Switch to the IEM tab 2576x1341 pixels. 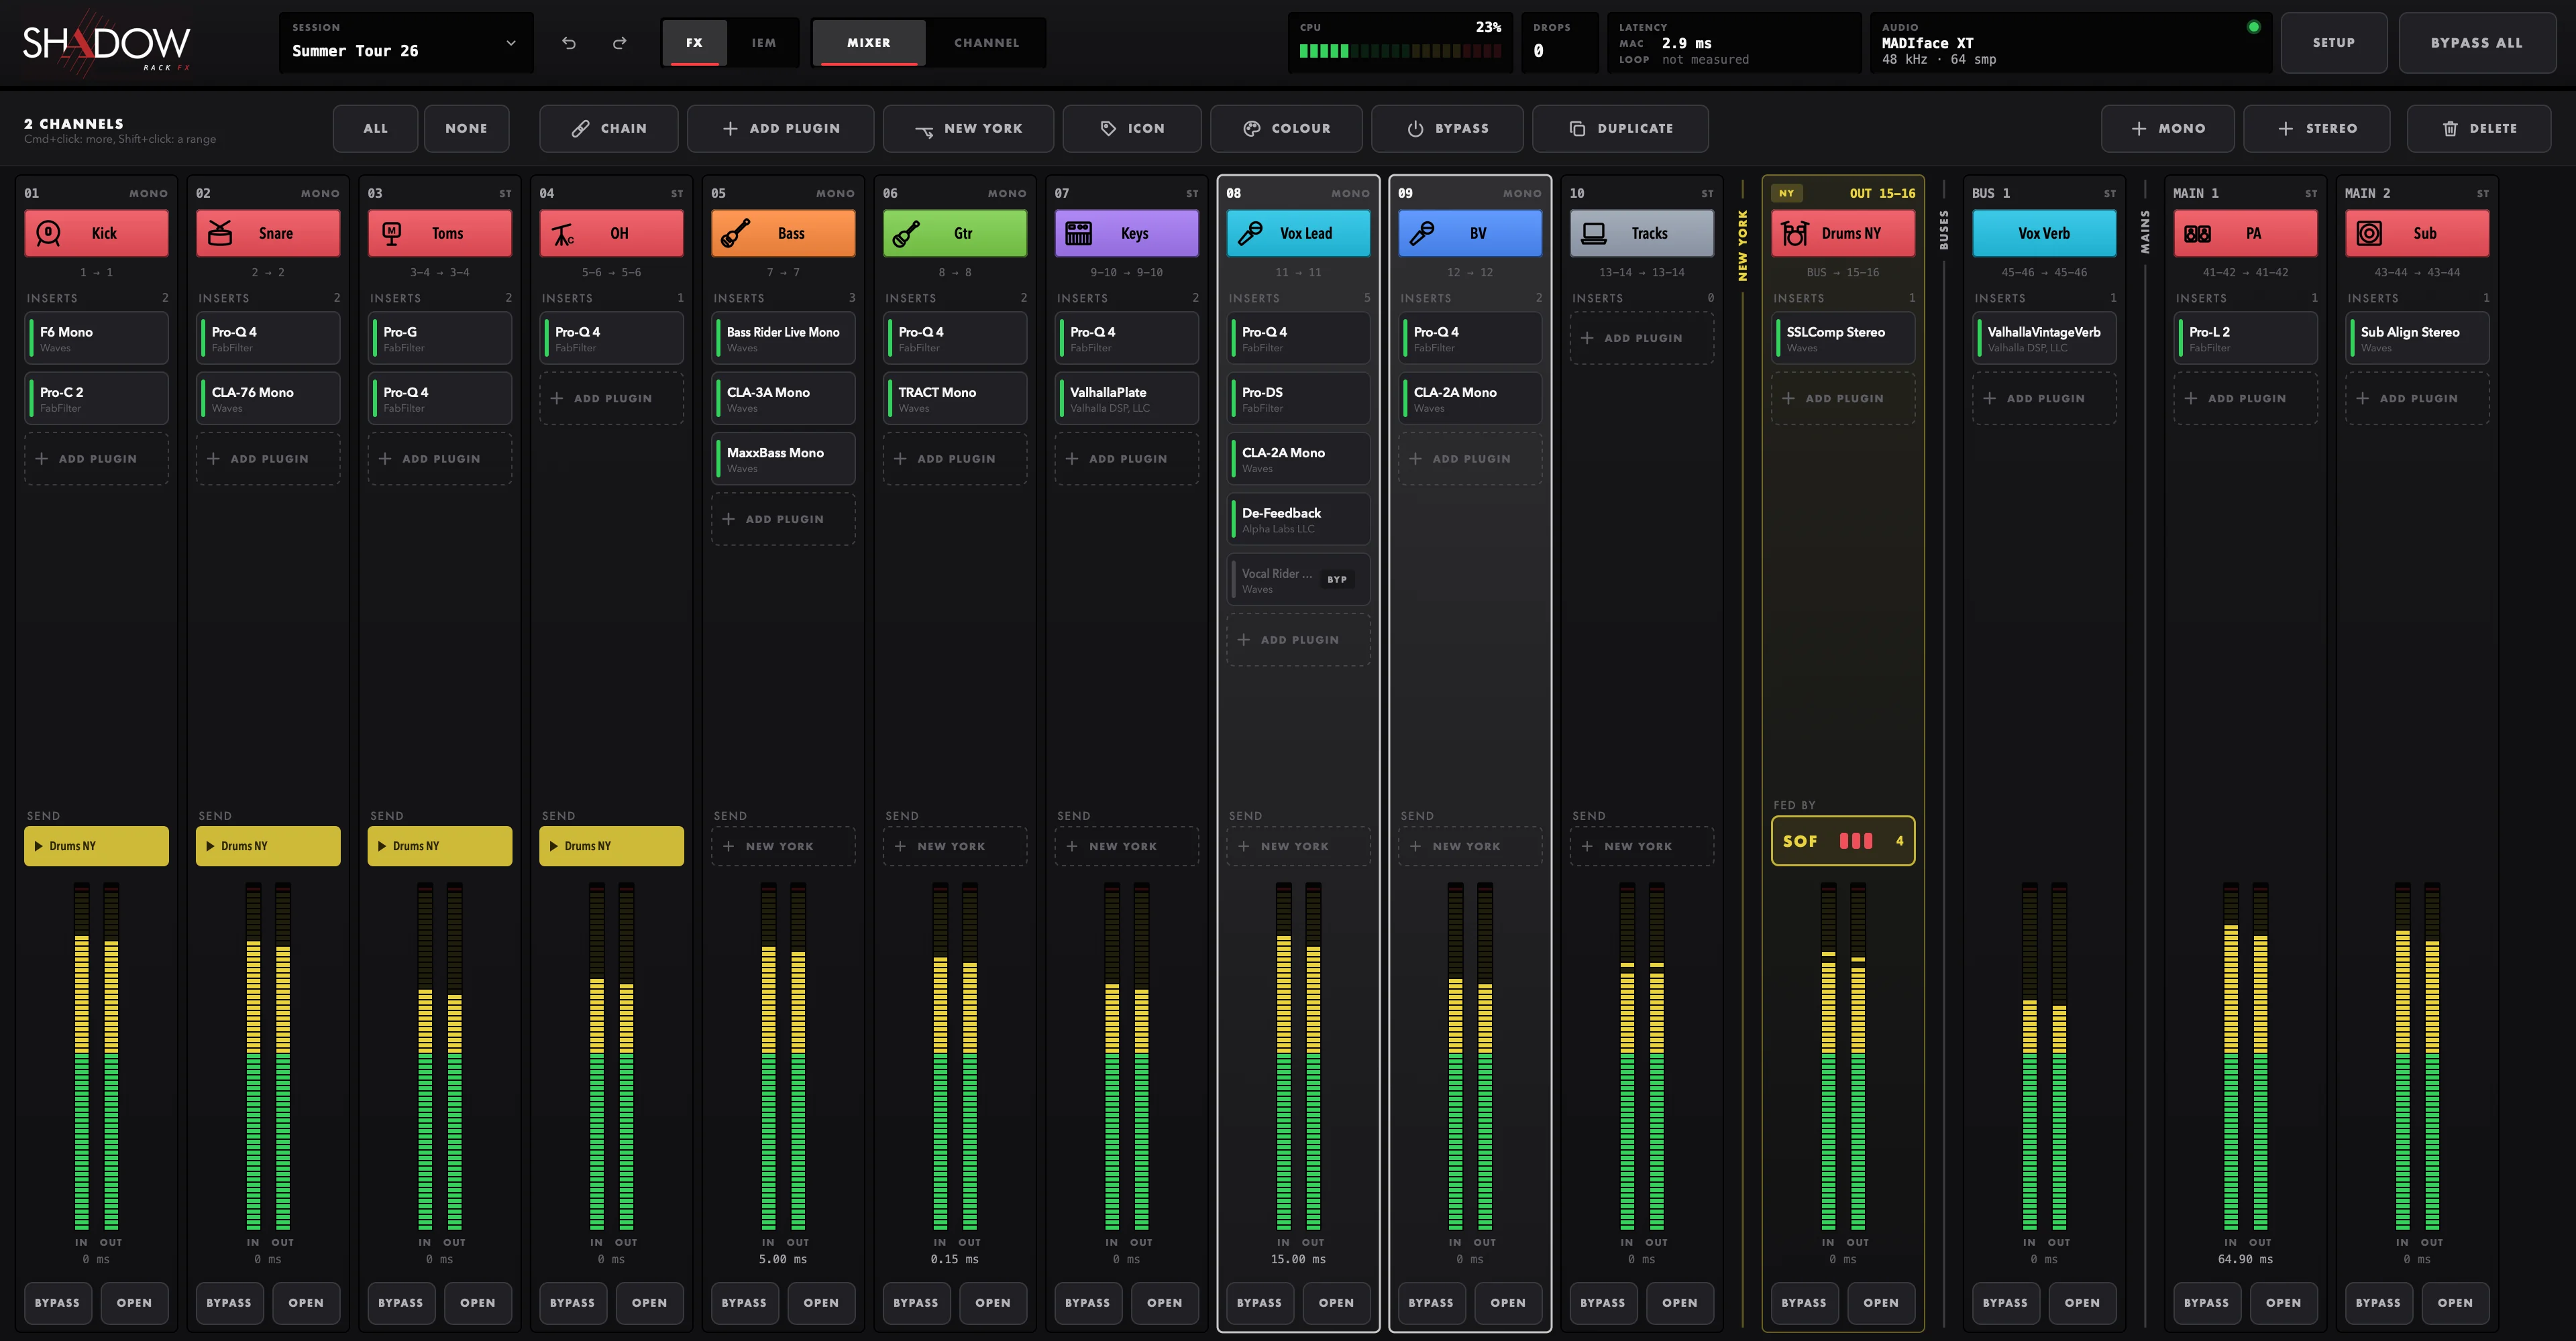764,43
